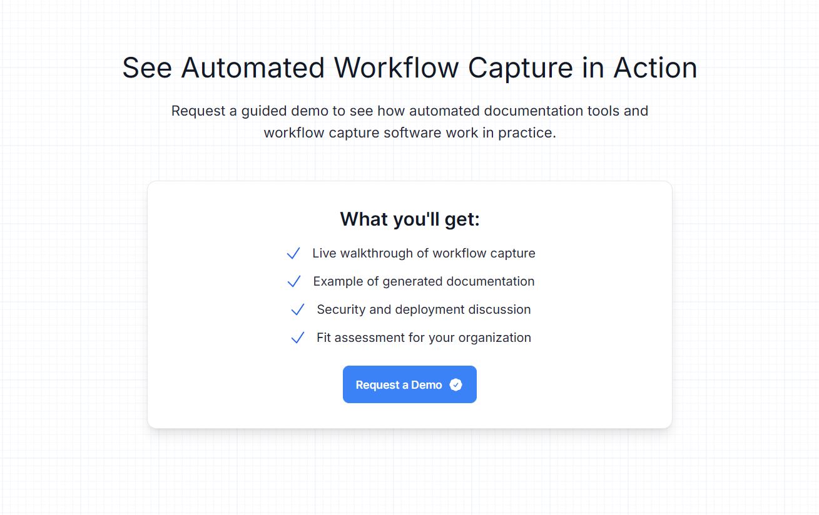This screenshot has width=819, height=515.
Task: Click checkmark icon beside Example of generated documentation
Action: pyautogui.click(x=294, y=282)
